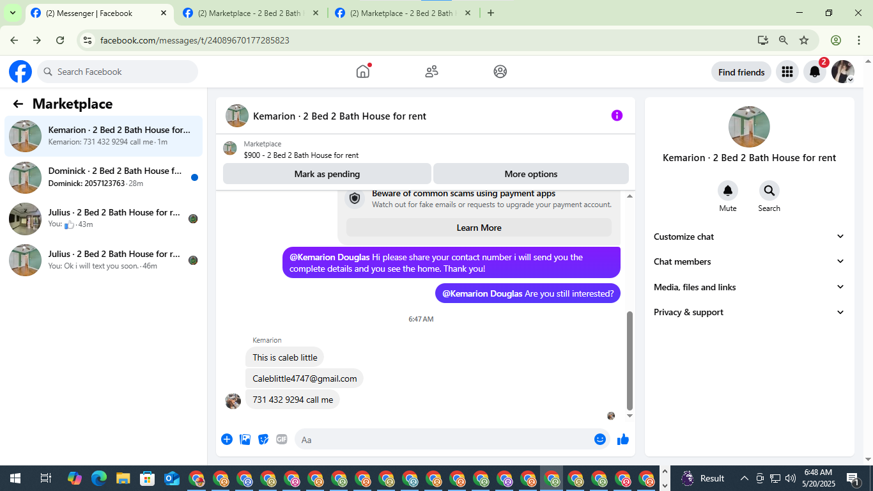
Task: Click Caleblittle4747@gmail.com message
Action: [304, 378]
